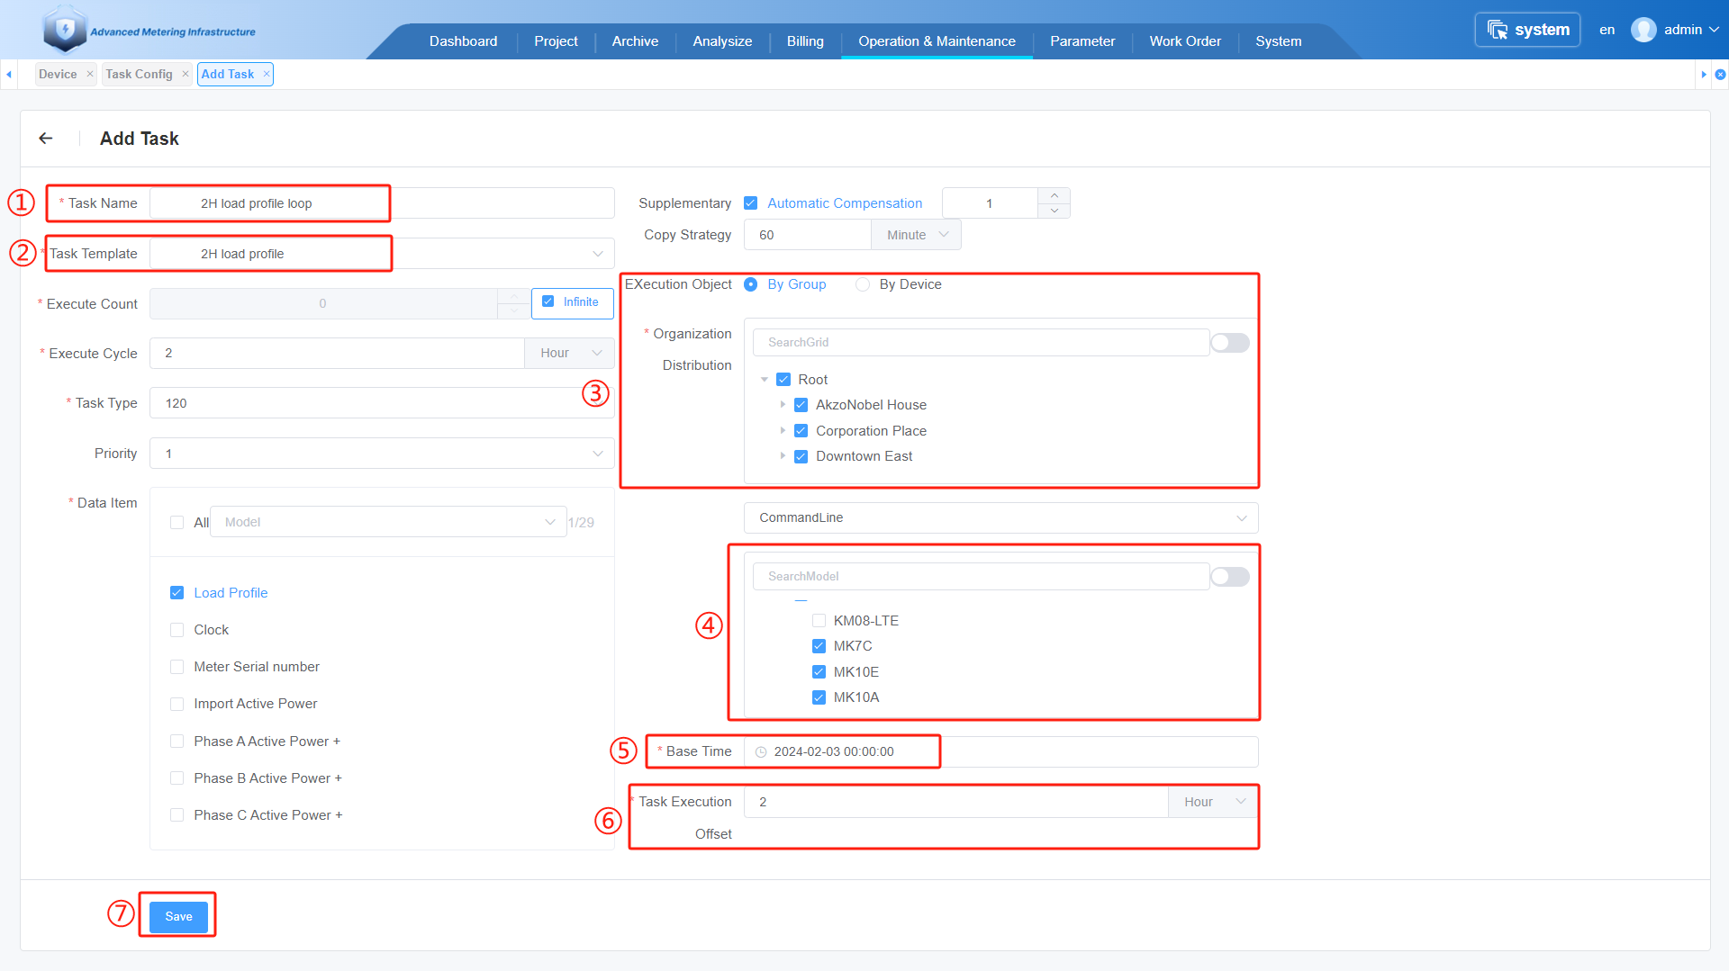Select the By Device radio button
Viewport: 1729px width, 971px height.
(863, 284)
